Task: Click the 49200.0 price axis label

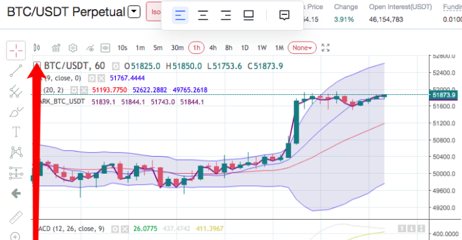Action: [444, 208]
